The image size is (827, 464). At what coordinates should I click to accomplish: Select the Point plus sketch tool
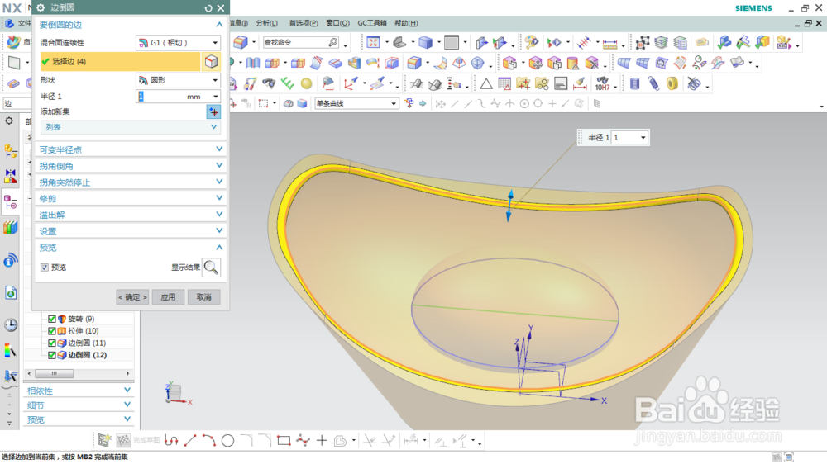[322, 440]
